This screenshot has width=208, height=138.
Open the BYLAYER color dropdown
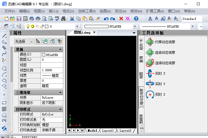[x=135, y=26]
